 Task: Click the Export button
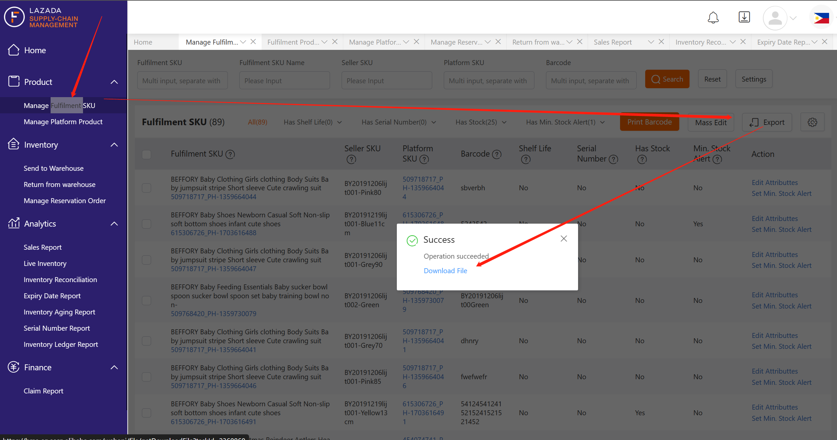point(767,122)
